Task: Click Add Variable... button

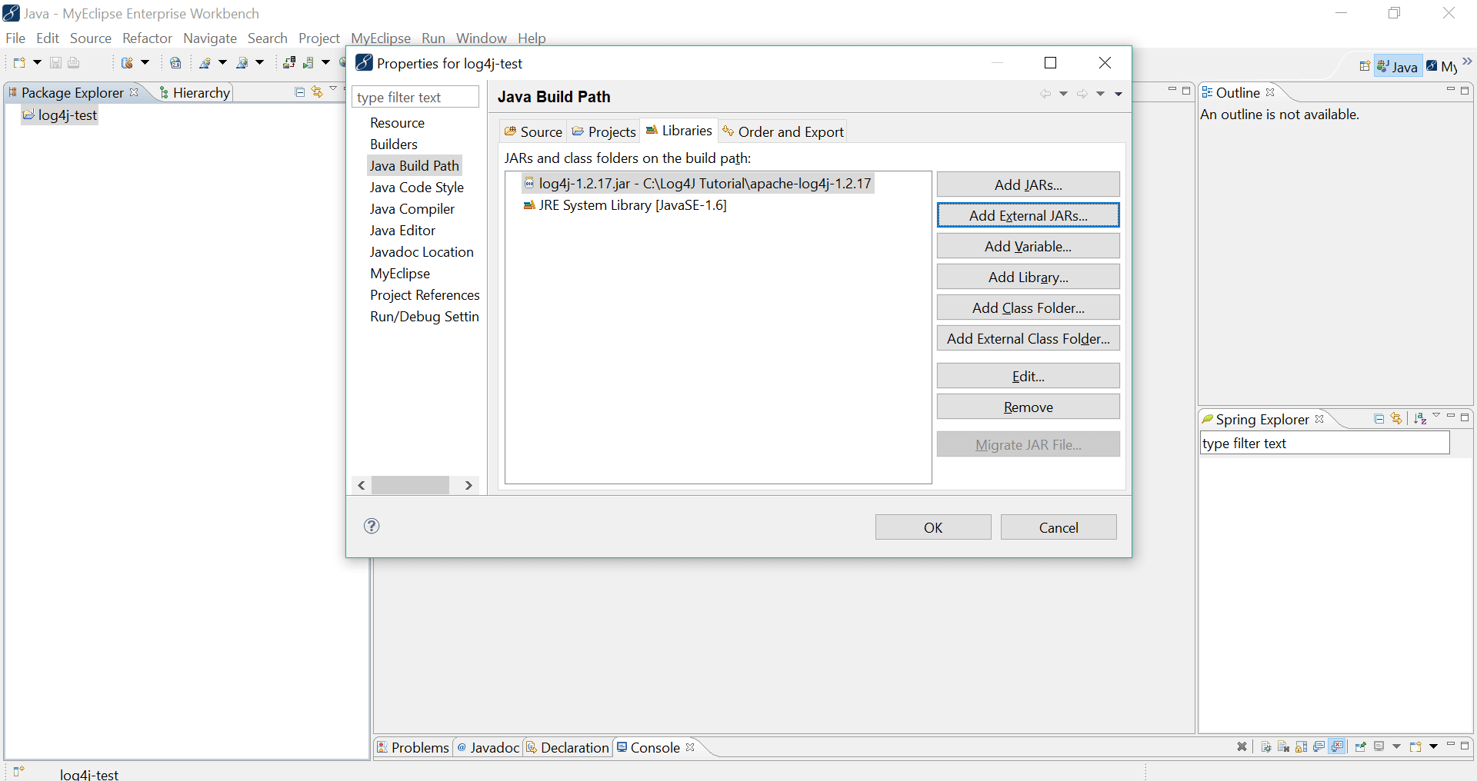Action: pyautogui.click(x=1028, y=246)
